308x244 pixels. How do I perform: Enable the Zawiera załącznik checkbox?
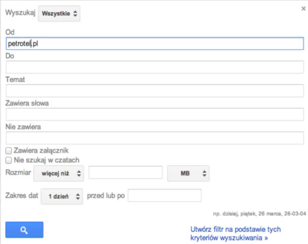(8, 150)
